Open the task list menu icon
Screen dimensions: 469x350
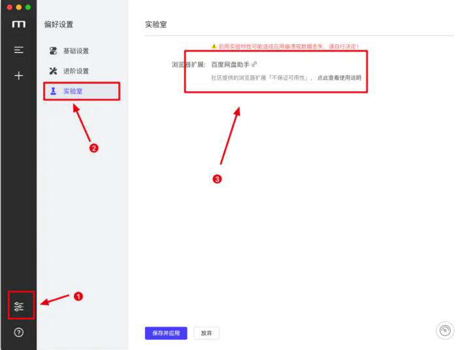[18, 50]
